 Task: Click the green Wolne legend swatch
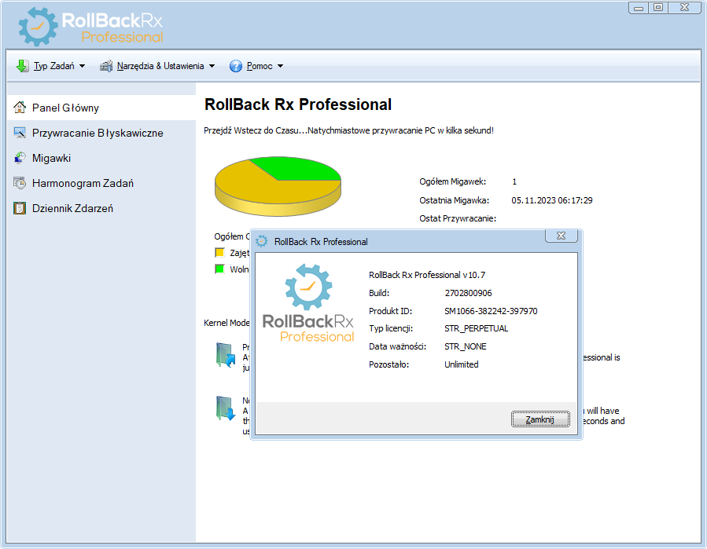pyautogui.click(x=219, y=269)
